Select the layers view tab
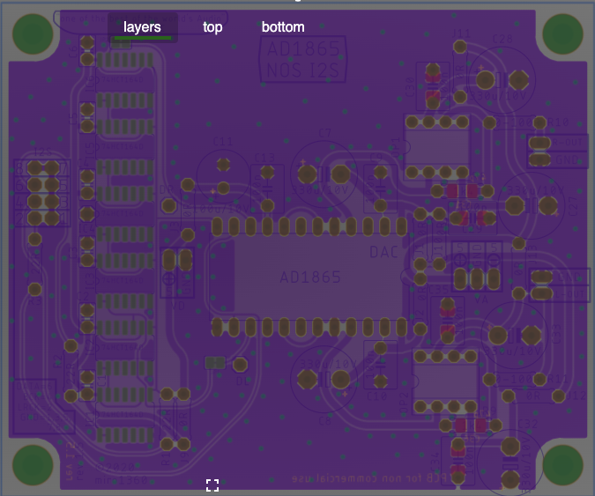This screenshot has height=496, width=595. click(142, 27)
